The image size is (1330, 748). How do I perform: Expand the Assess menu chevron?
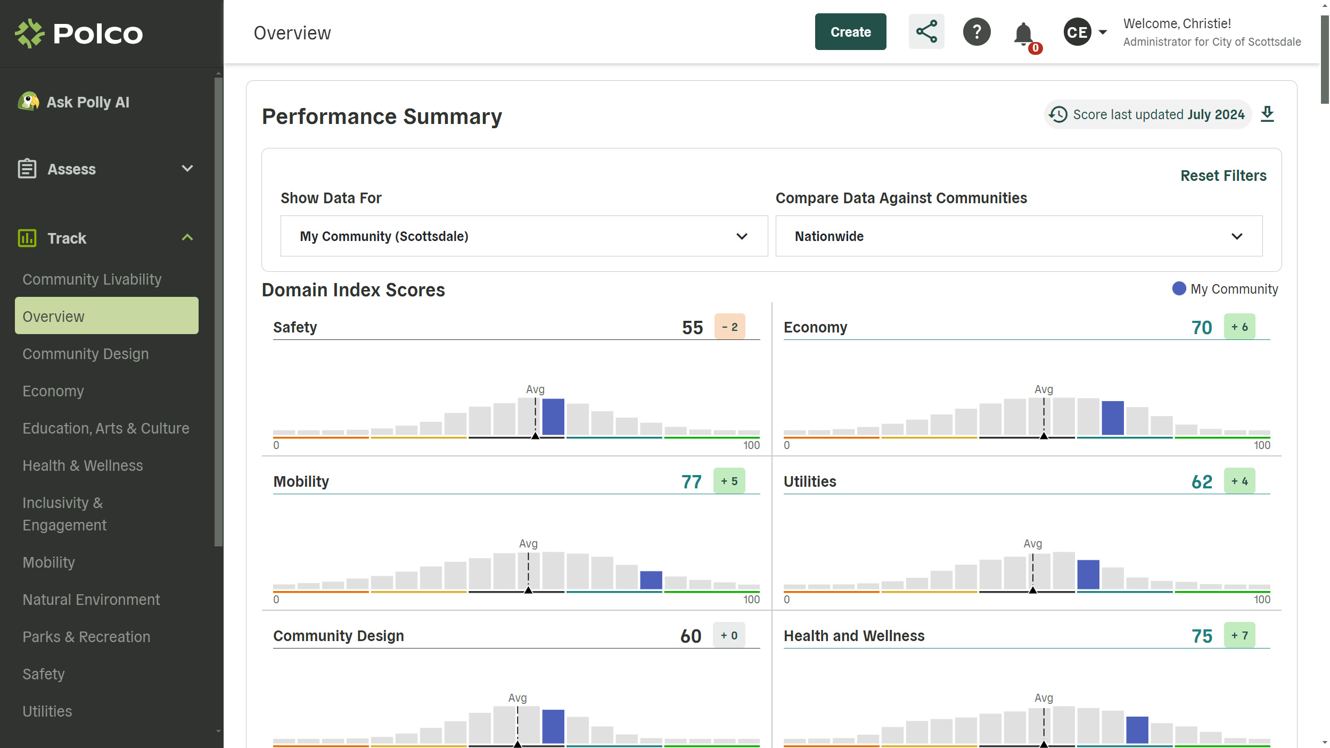coord(187,169)
